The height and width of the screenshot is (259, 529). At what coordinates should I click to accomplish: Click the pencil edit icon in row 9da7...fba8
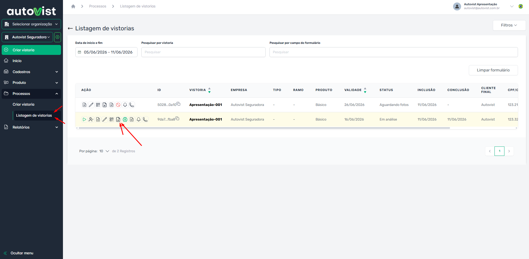tap(105, 119)
